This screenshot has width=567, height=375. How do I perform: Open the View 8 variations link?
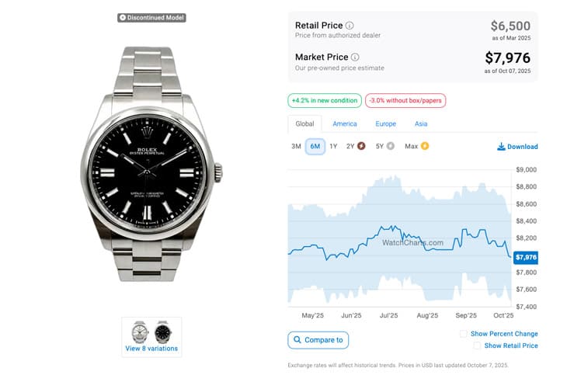point(151,349)
